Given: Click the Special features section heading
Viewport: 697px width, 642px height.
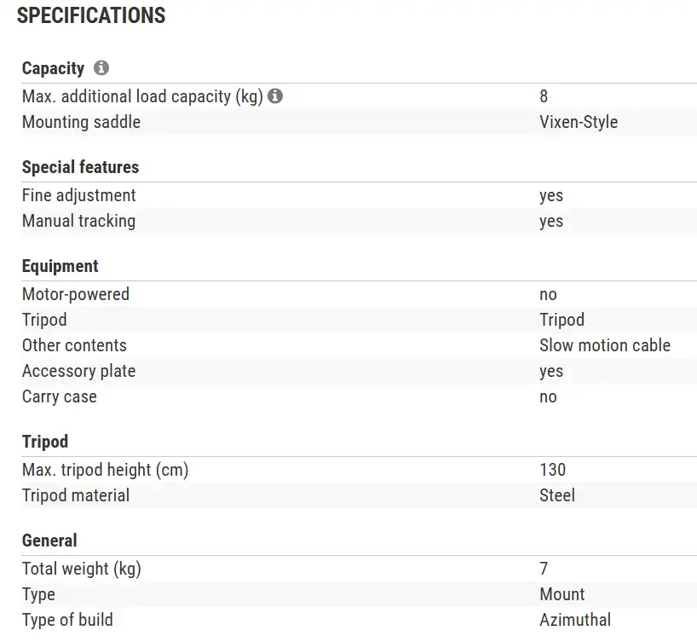Looking at the screenshot, I should point(80,167).
